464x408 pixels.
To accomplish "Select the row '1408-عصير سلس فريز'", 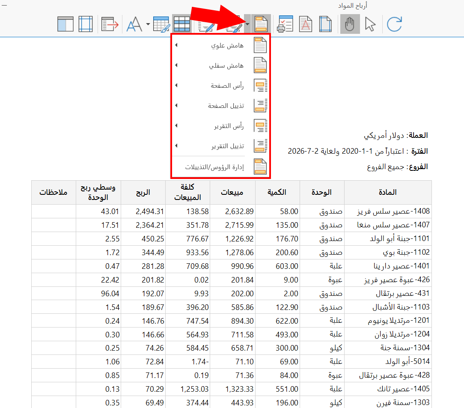I will click(x=232, y=211).
